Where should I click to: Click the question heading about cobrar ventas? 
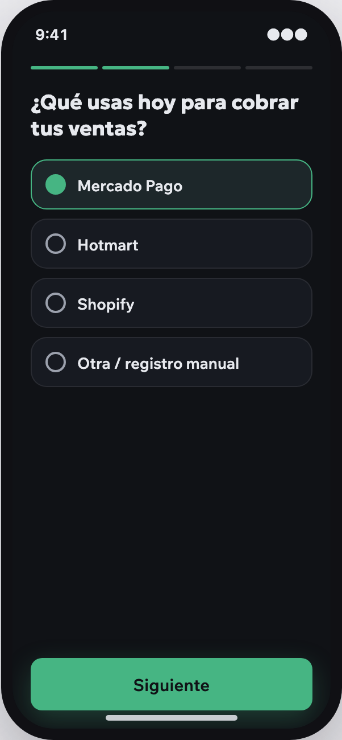coord(165,116)
